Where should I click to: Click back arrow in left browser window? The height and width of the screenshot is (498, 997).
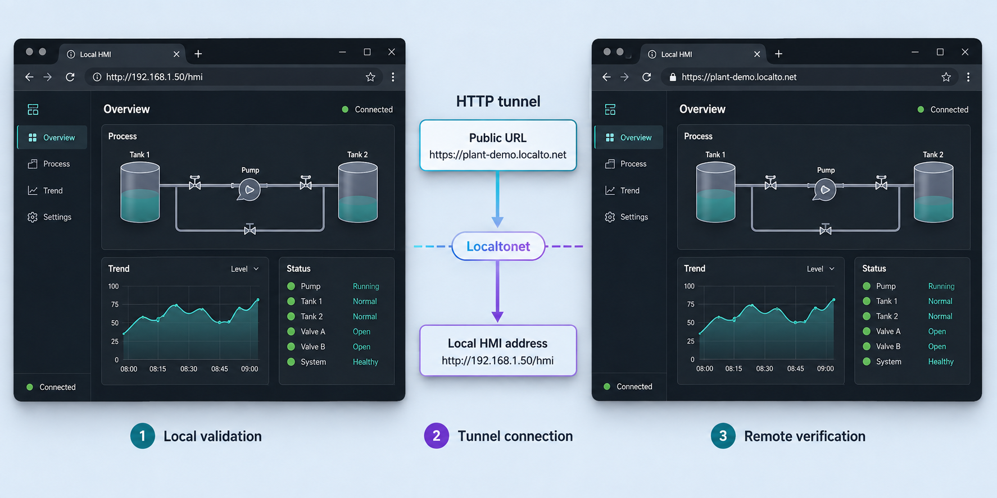click(x=29, y=77)
